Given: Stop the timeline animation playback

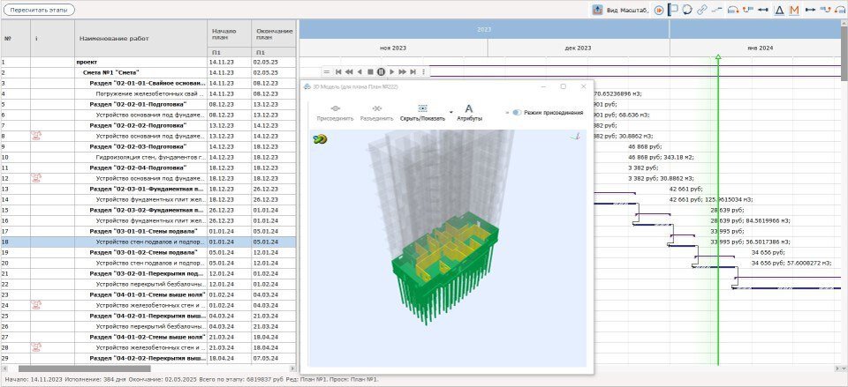Looking at the screenshot, I should (369, 71).
